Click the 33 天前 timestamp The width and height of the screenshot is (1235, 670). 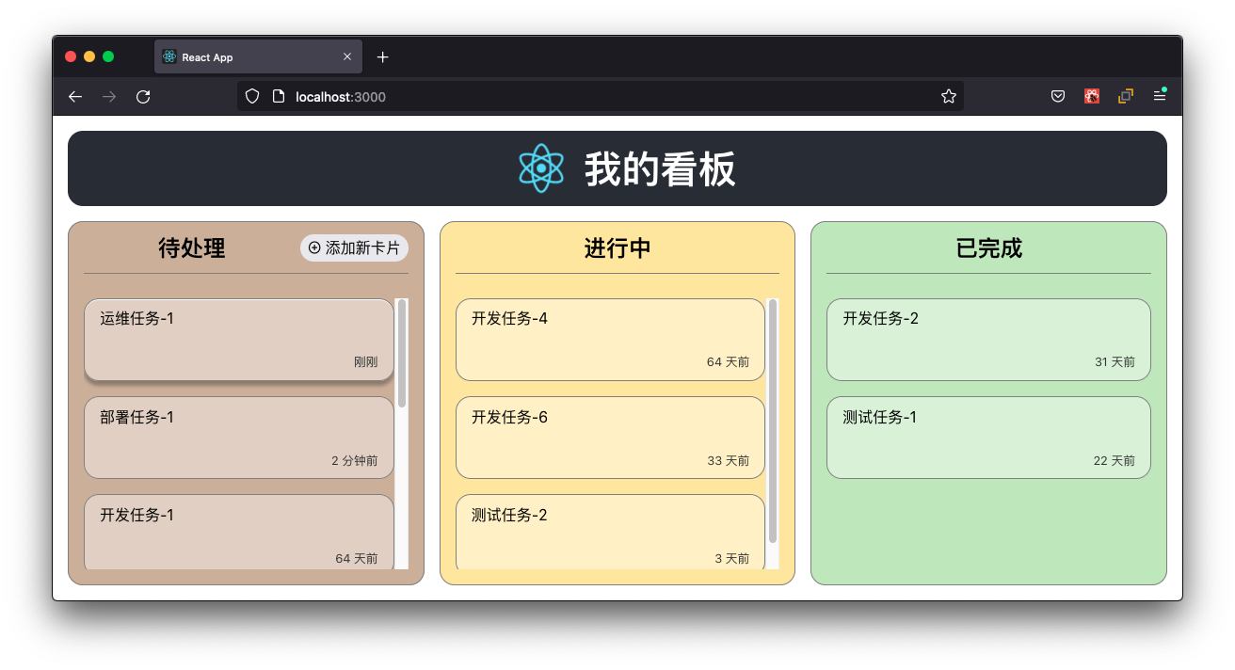tap(729, 461)
